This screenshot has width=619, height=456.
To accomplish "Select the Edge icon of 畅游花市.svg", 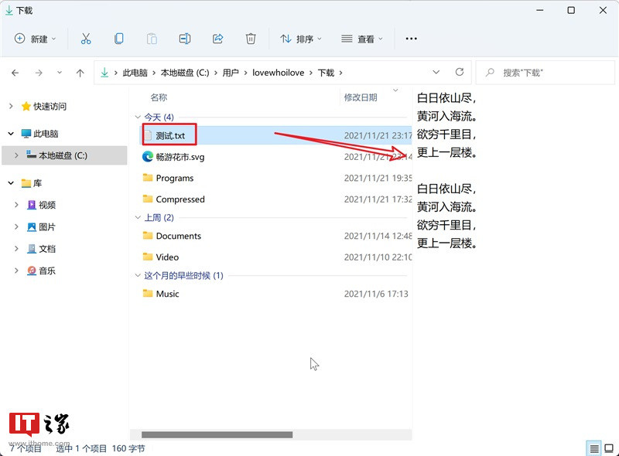I will click(148, 157).
